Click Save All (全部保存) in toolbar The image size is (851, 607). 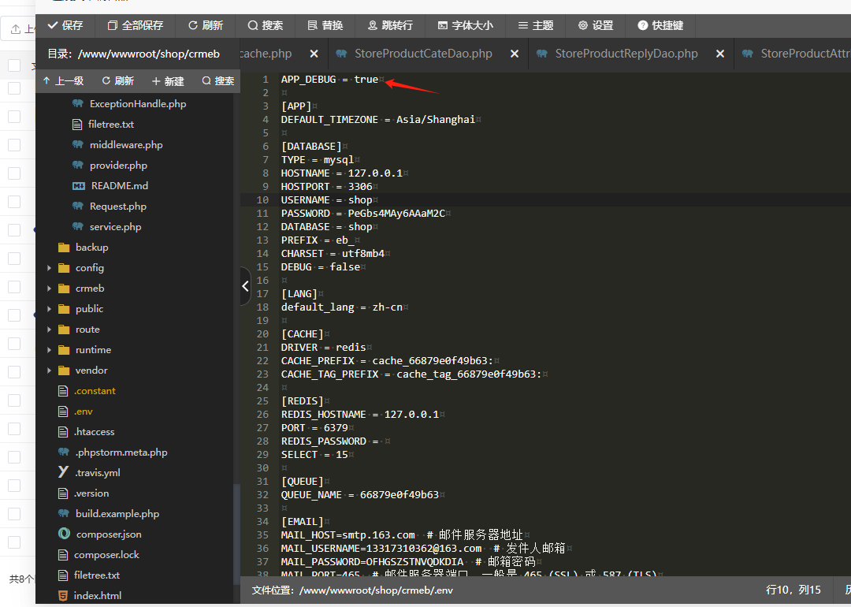pyautogui.click(x=136, y=25)
